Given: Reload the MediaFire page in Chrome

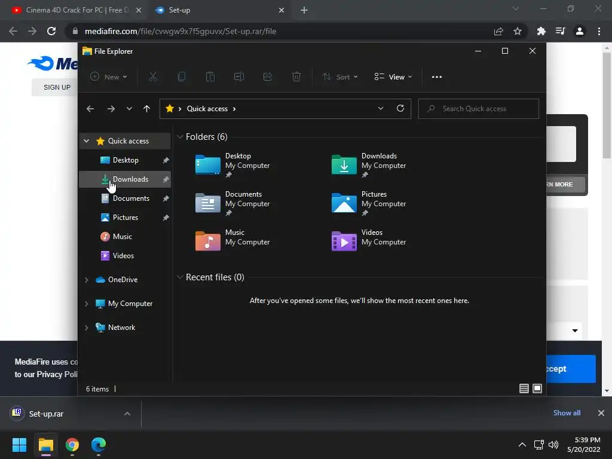Looking at the screenshot, I should click(51, 31).
